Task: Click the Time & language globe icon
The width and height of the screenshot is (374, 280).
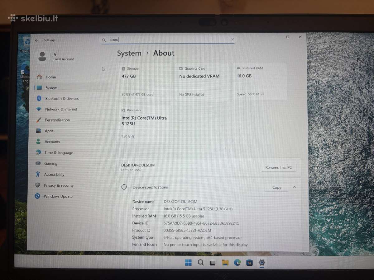Action: coord(38,152)
